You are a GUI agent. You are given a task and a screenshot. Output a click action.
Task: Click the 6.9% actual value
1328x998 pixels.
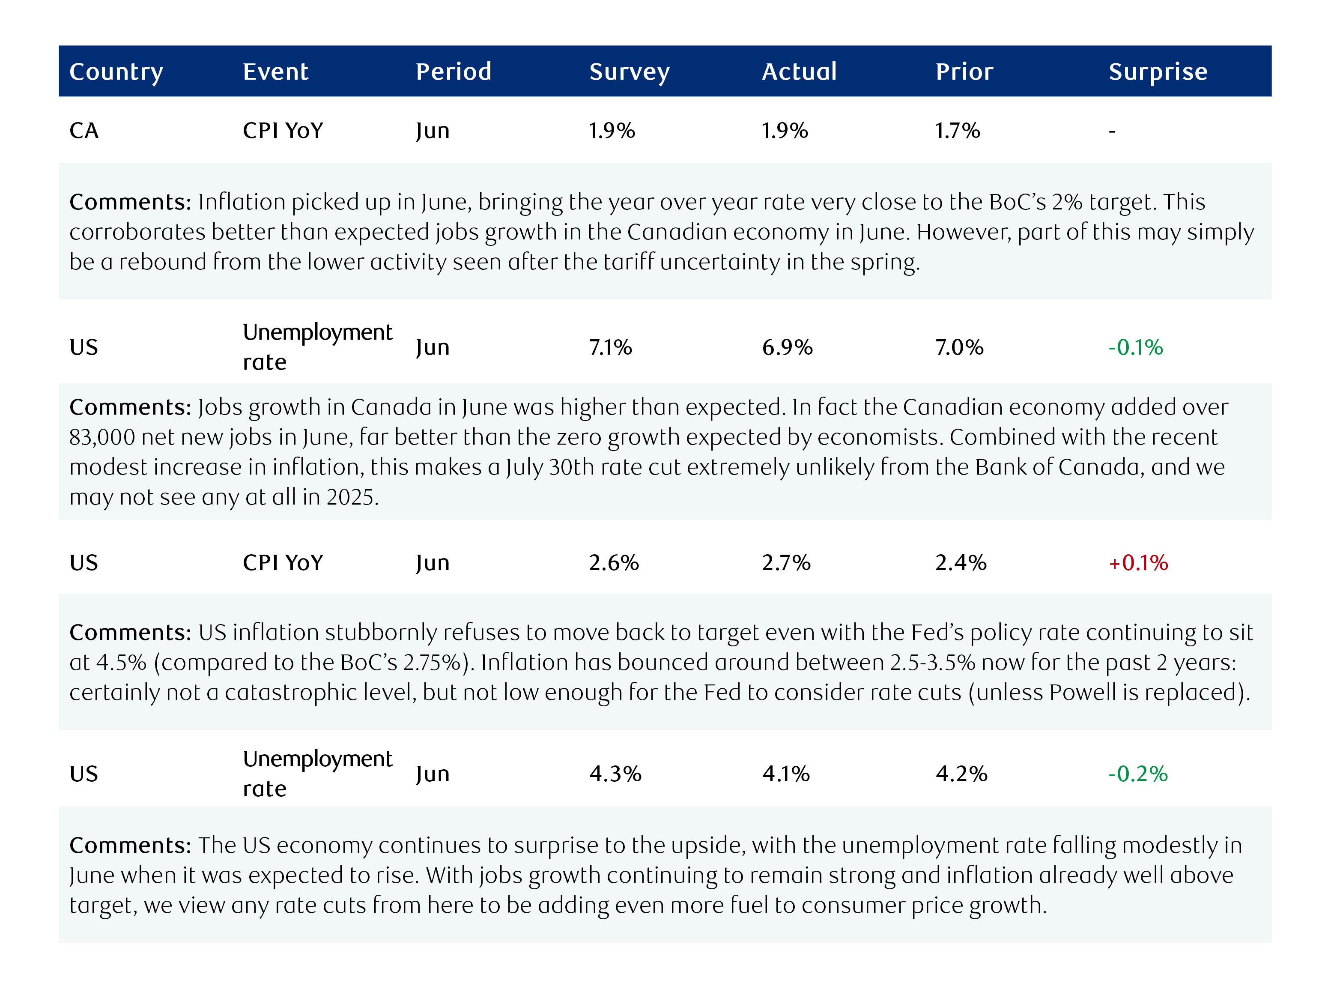[x=787, y=348]
